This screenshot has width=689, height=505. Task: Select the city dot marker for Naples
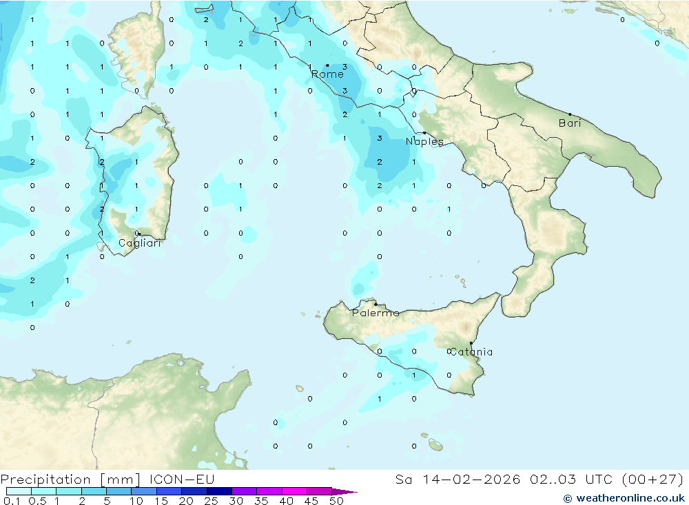[x=424, y=133]
